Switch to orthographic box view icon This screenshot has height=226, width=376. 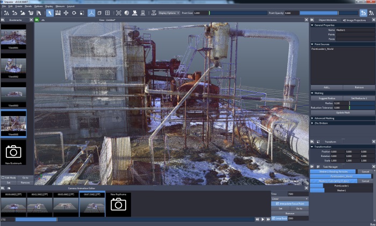pyautogui.click(x=99, y=13)
